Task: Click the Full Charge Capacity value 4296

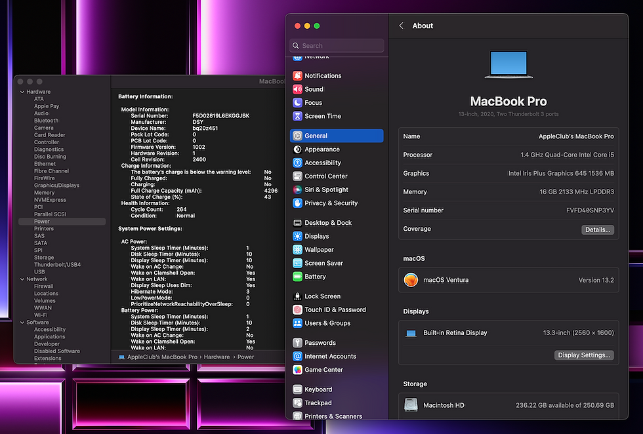Action: pyautogui.click(x=270, y=191)
